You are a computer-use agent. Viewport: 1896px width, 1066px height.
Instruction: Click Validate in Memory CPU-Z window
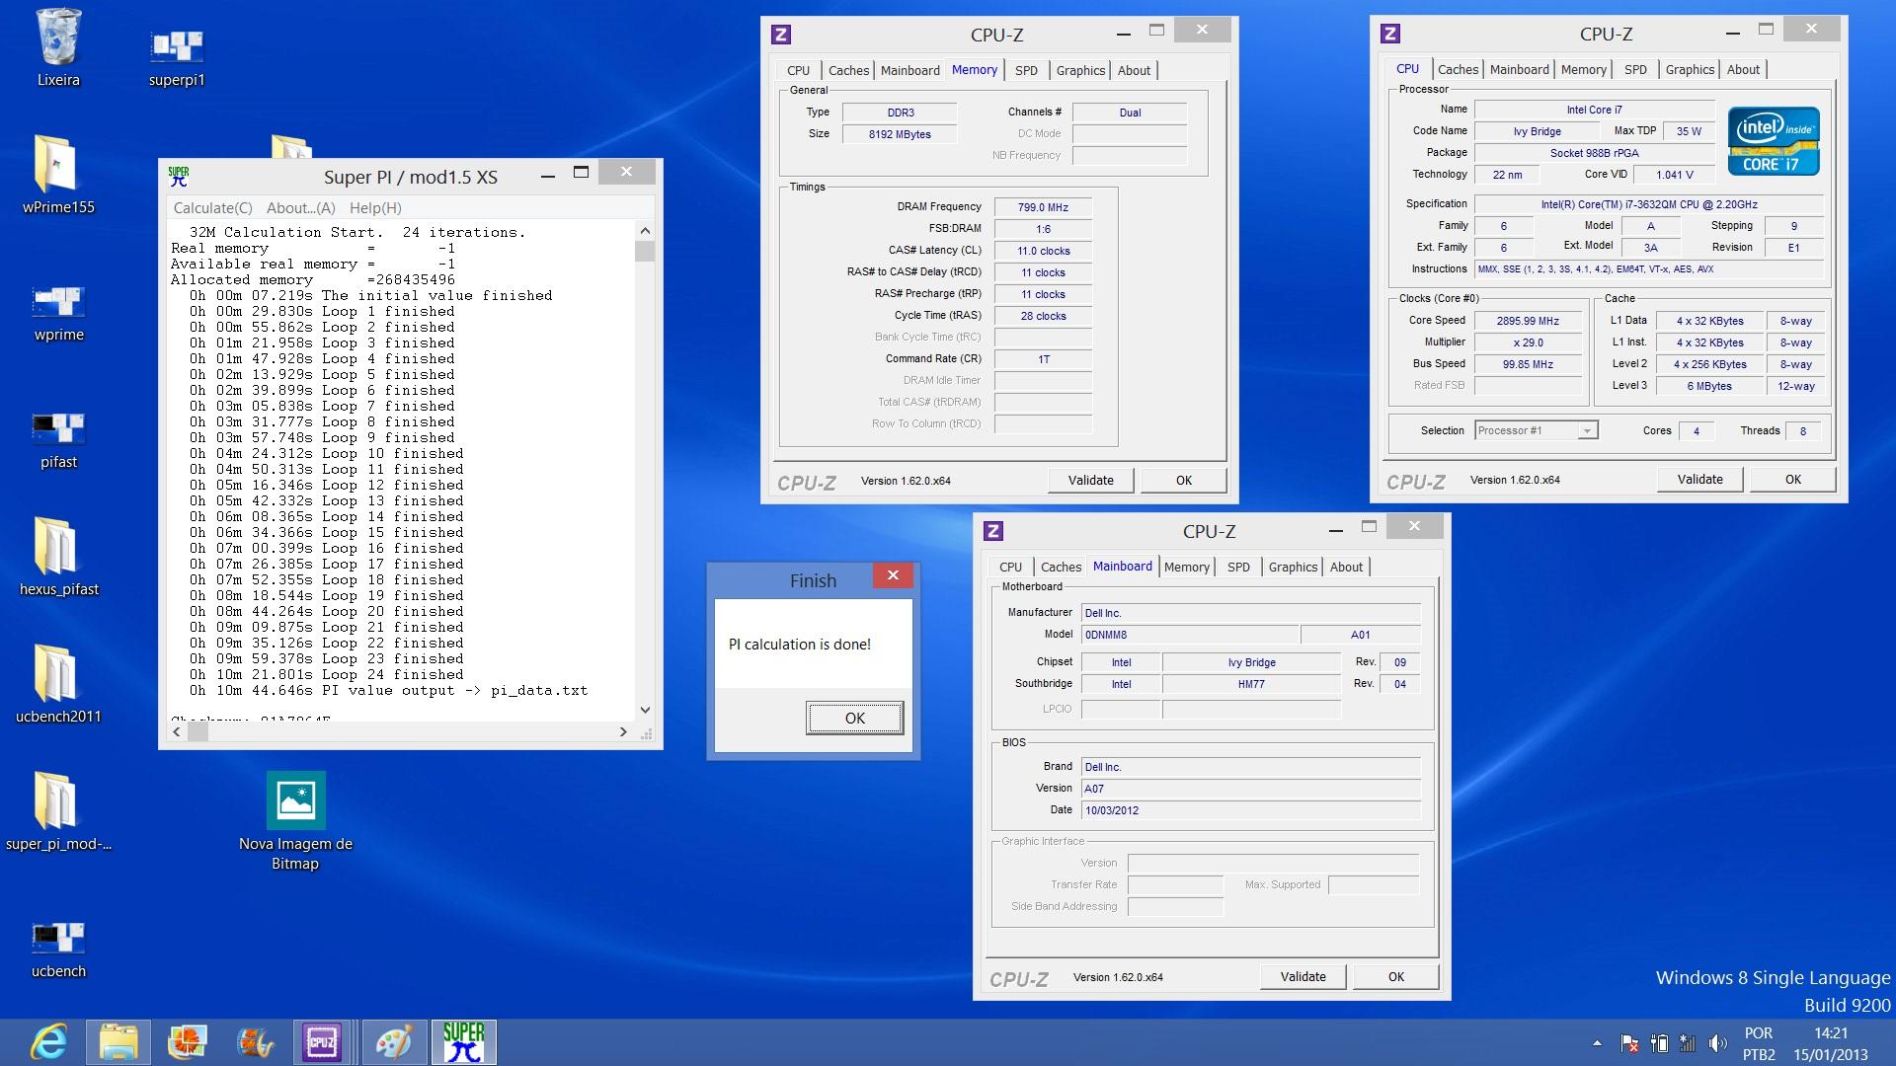1090,480
